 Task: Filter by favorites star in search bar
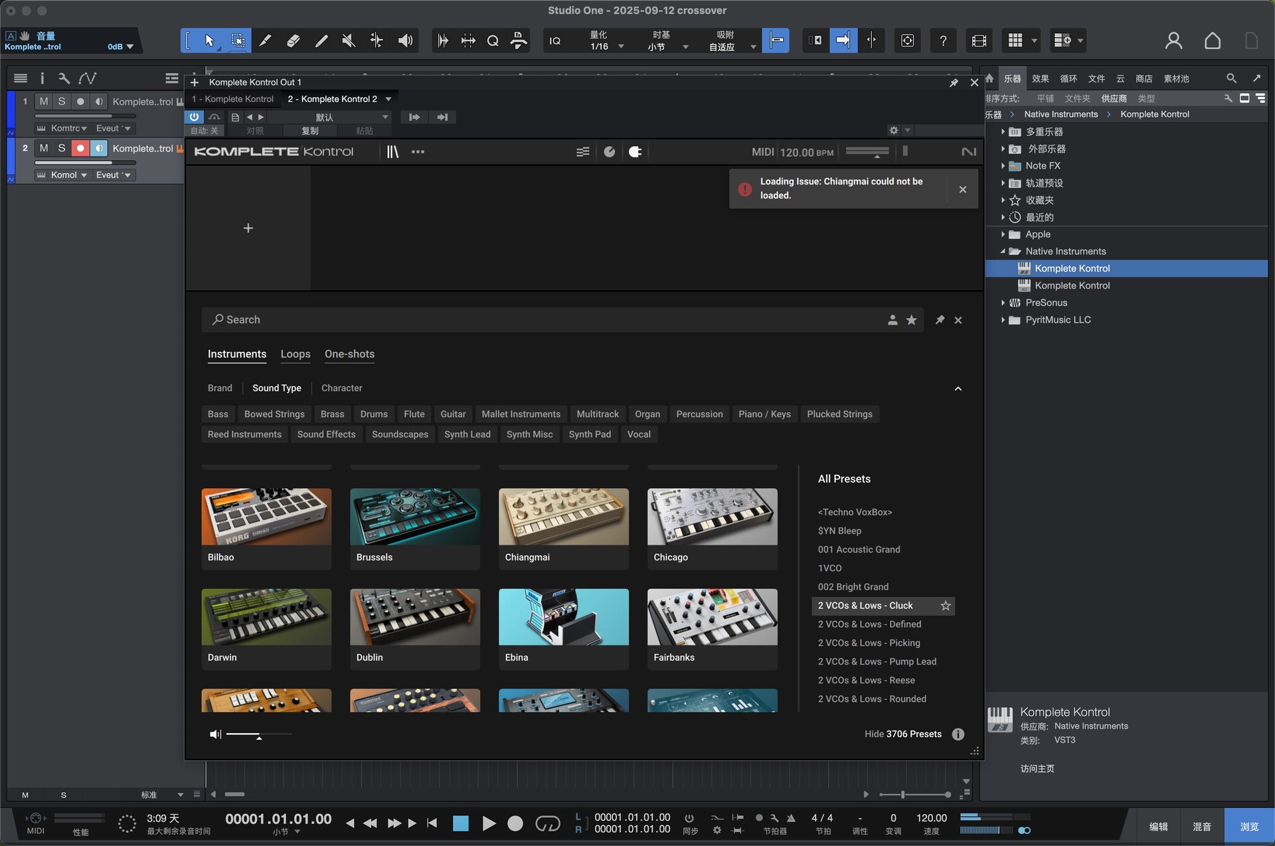pyautogui.click(x=912, y=320)
